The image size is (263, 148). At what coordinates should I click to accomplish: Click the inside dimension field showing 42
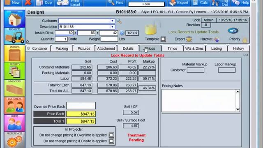point(108,33)
